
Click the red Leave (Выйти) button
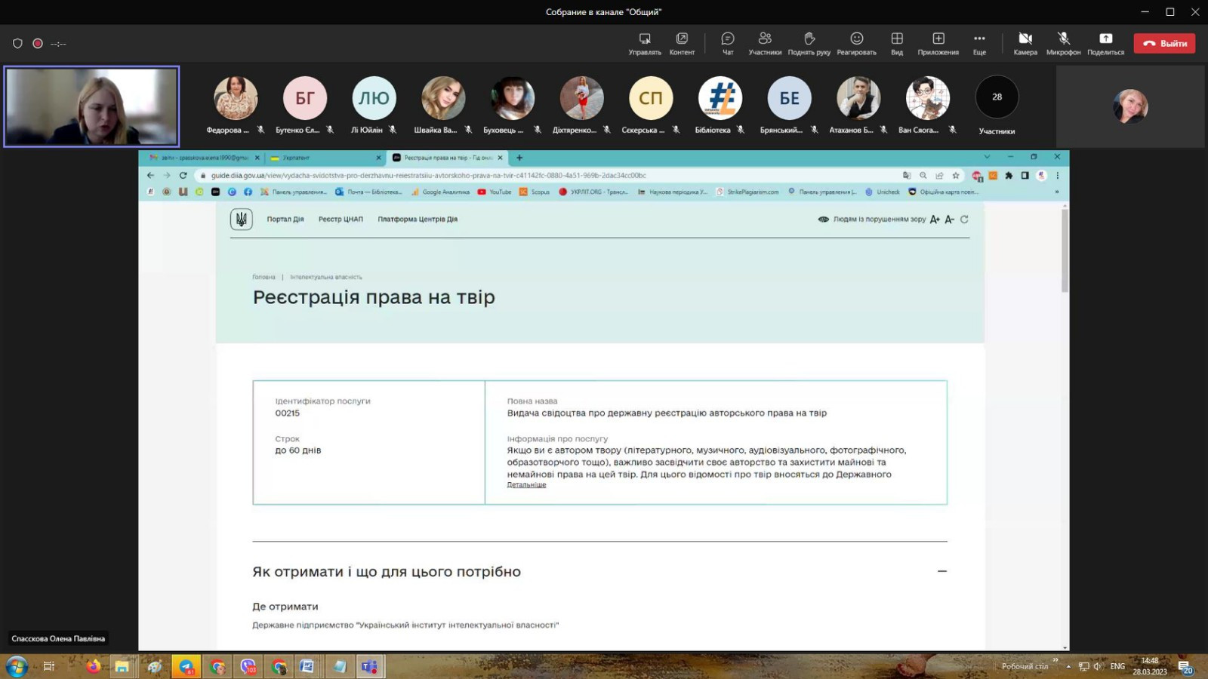[1164, 43]
